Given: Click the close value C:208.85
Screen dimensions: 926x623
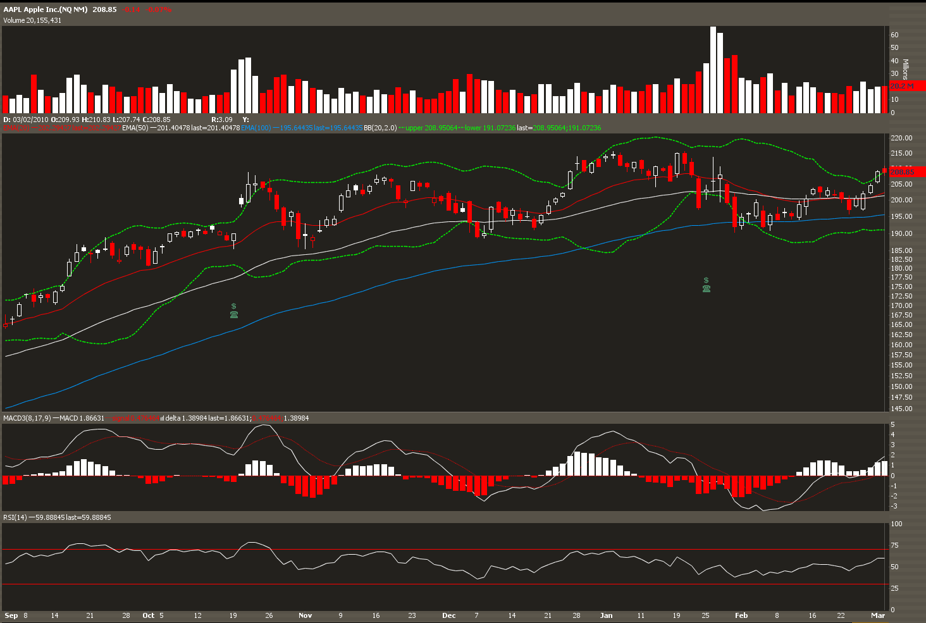Looking at the screenshot, I should (156, 120).
